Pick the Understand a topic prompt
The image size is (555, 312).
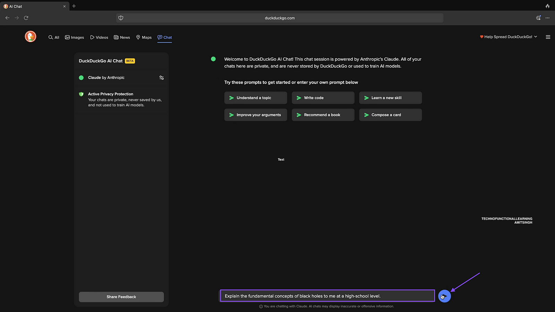(x=255, y=98)
